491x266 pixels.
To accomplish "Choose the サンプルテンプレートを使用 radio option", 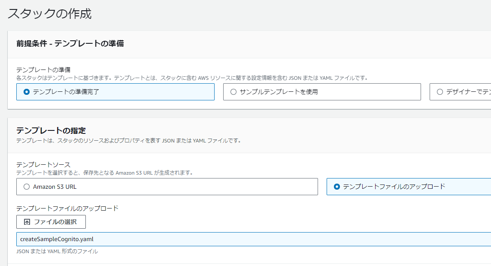I will tap(233, 92).
